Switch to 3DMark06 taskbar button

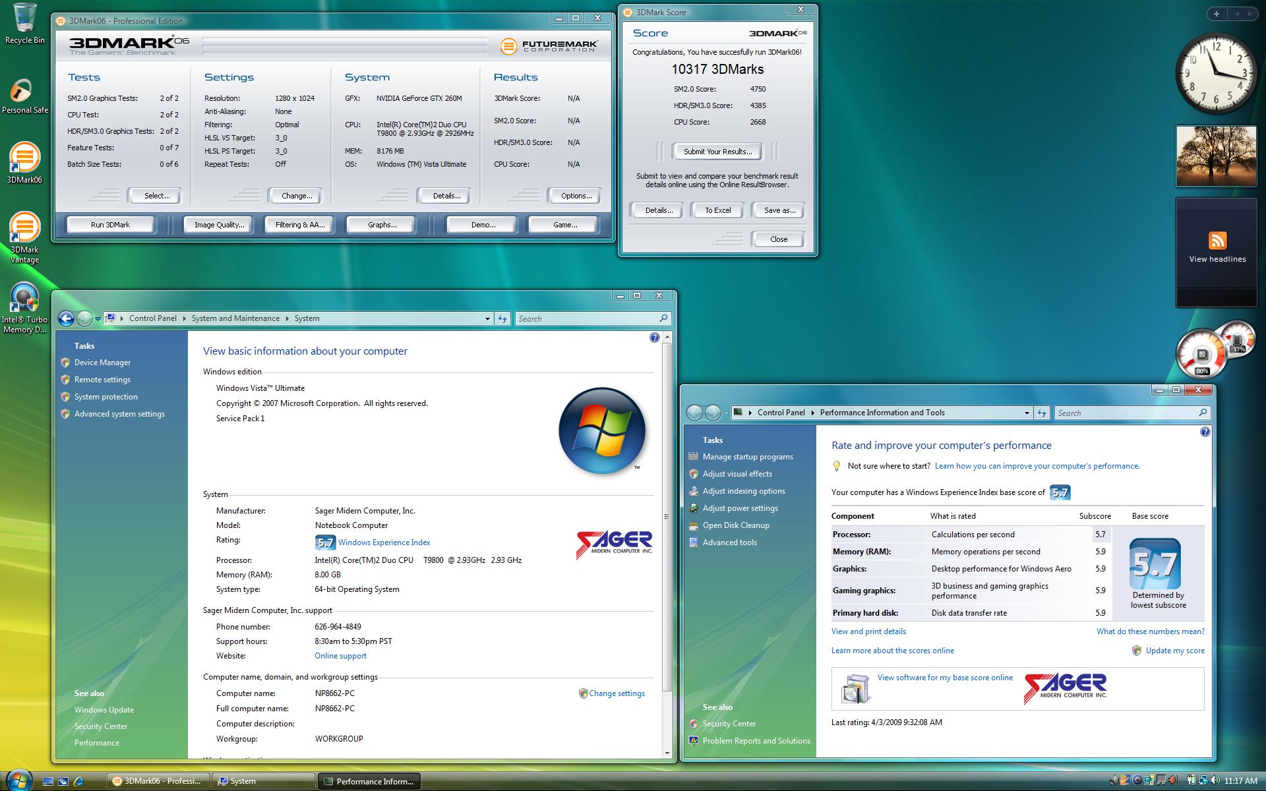[158, 781]
